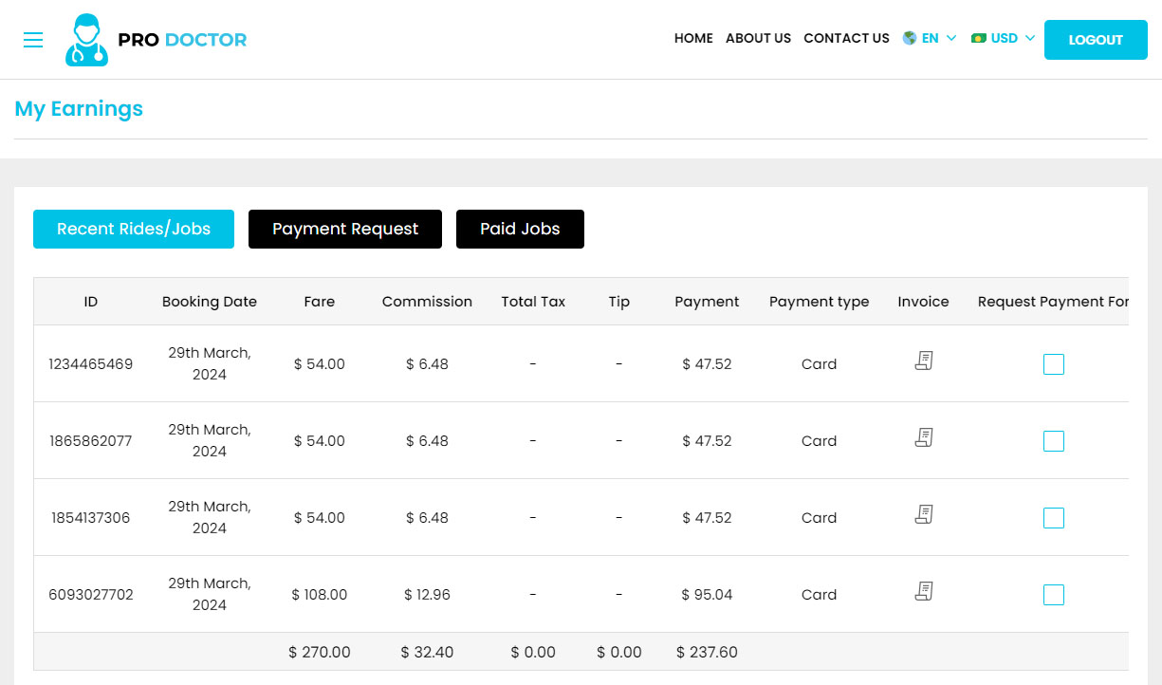Select payment checkbox for job 6093027702
The height and width of the screenshot is (685, 1162).
click(1053, 595)
